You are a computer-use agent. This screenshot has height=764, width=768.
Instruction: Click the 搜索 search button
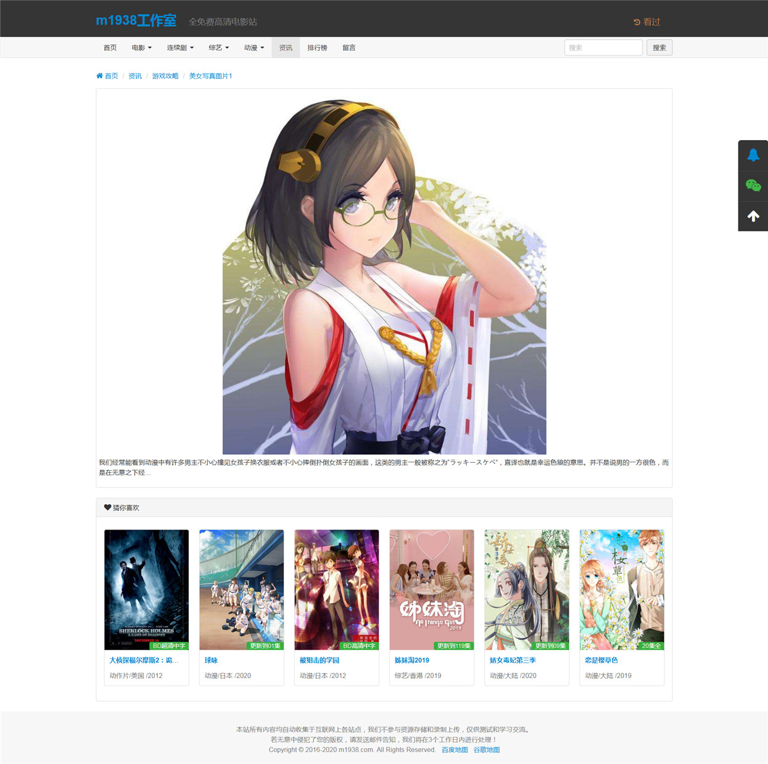coord(659,48)
